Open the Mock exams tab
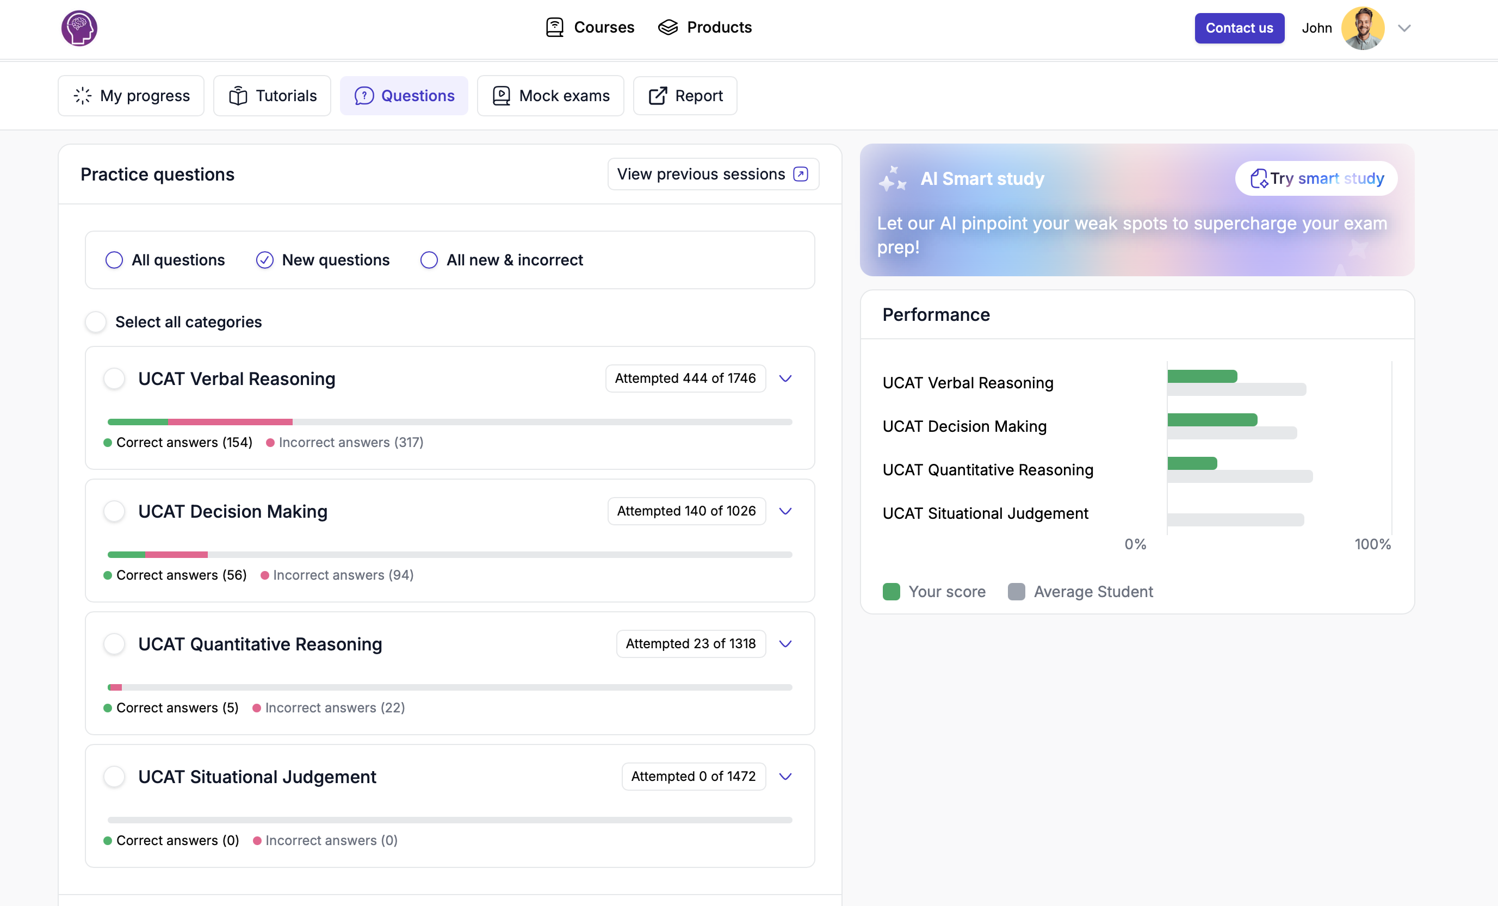 (551, 95)
